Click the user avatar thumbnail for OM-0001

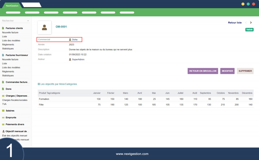[x=45, y=27]
